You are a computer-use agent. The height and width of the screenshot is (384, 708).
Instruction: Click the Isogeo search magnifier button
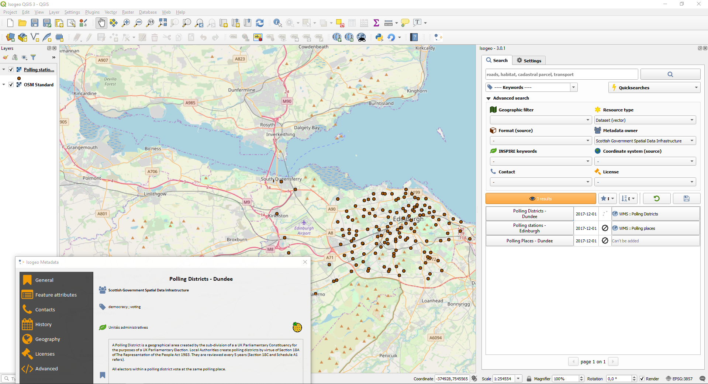[x=670, y=75]
